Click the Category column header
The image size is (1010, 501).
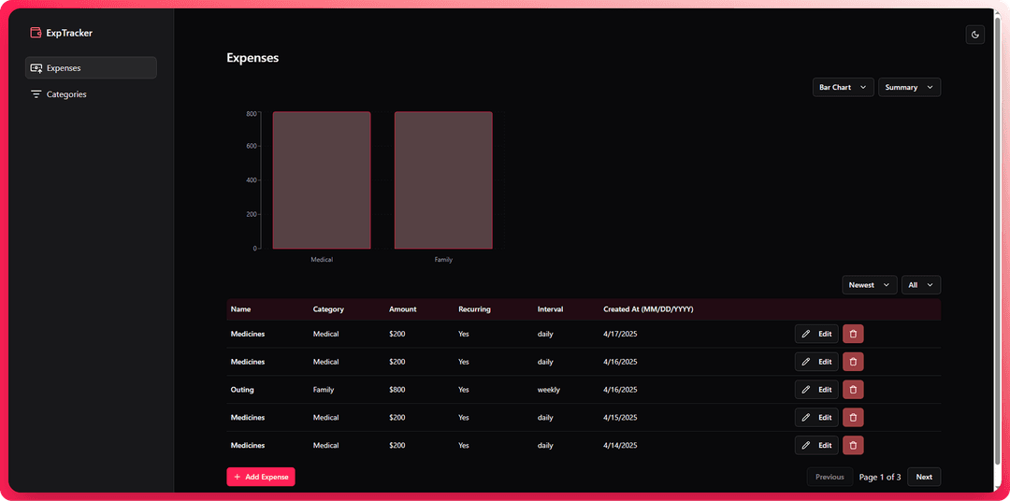point(328,309)
